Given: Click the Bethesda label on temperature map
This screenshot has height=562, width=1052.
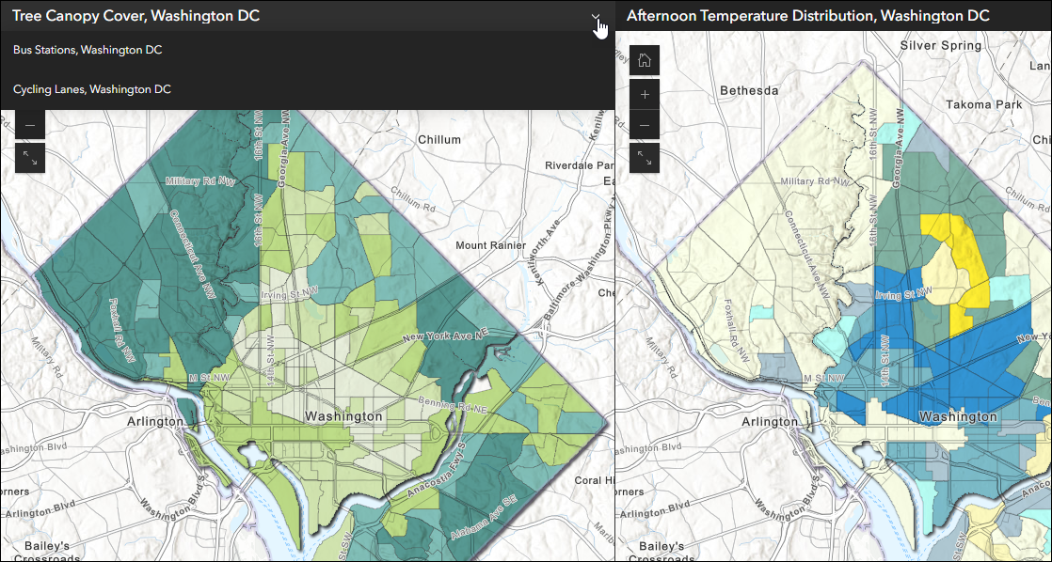Looking at the screenshot, I should point(749,90).
